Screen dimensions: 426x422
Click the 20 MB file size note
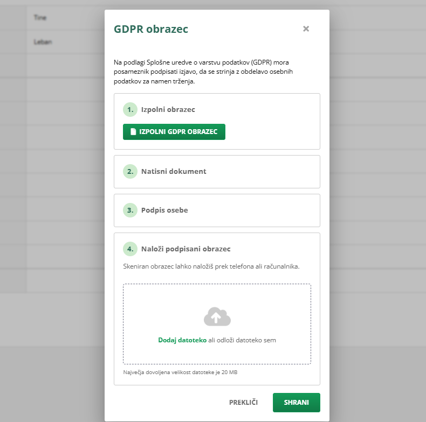180,372
